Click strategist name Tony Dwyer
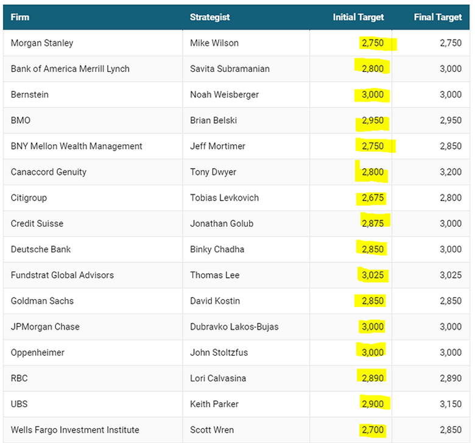Screen dimensions: 475x443 coord(213,172)
